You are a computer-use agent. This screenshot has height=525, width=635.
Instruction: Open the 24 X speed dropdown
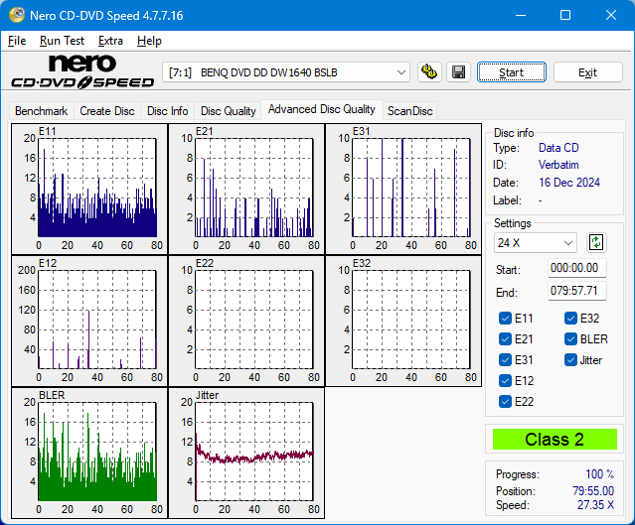(x=536, y=243)
